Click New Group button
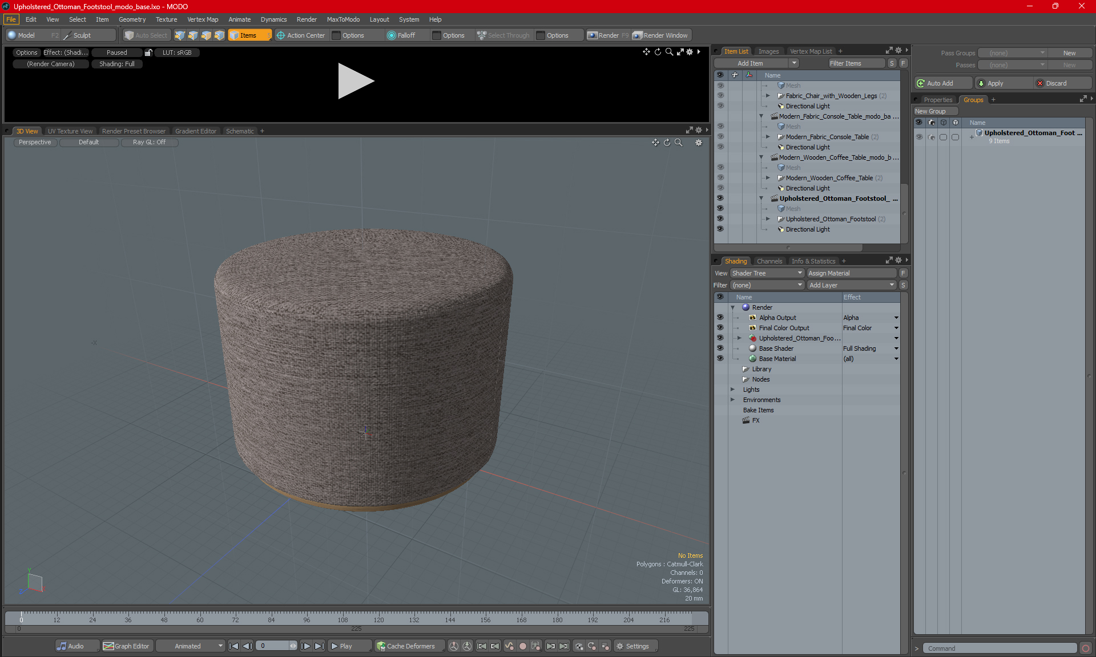This screenshot has width=1096, height=657. [935, 111]
